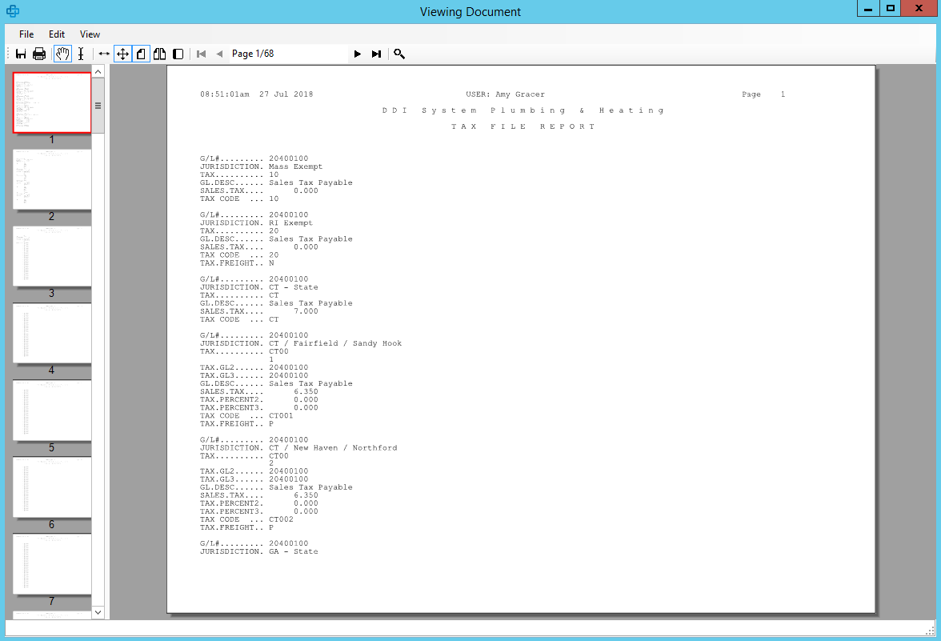
Task: Open the View menu
Action: coord(90,34)
